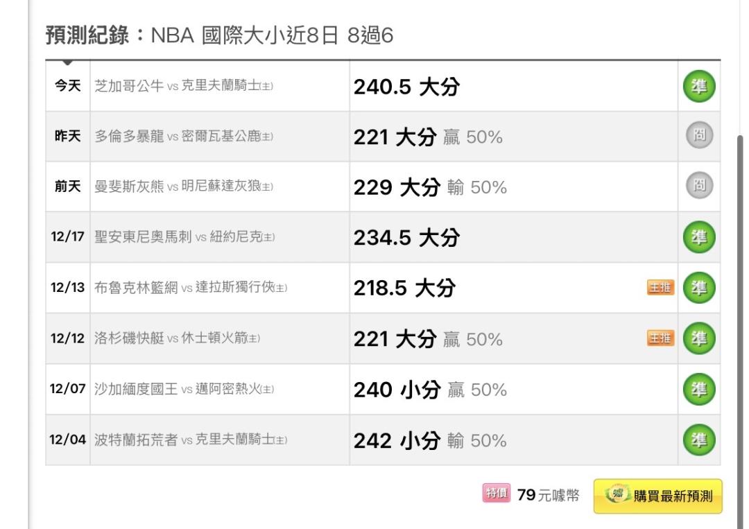Click green 準 badge for 聖安東尼奧馬刺 game

(x=699, y=238)
